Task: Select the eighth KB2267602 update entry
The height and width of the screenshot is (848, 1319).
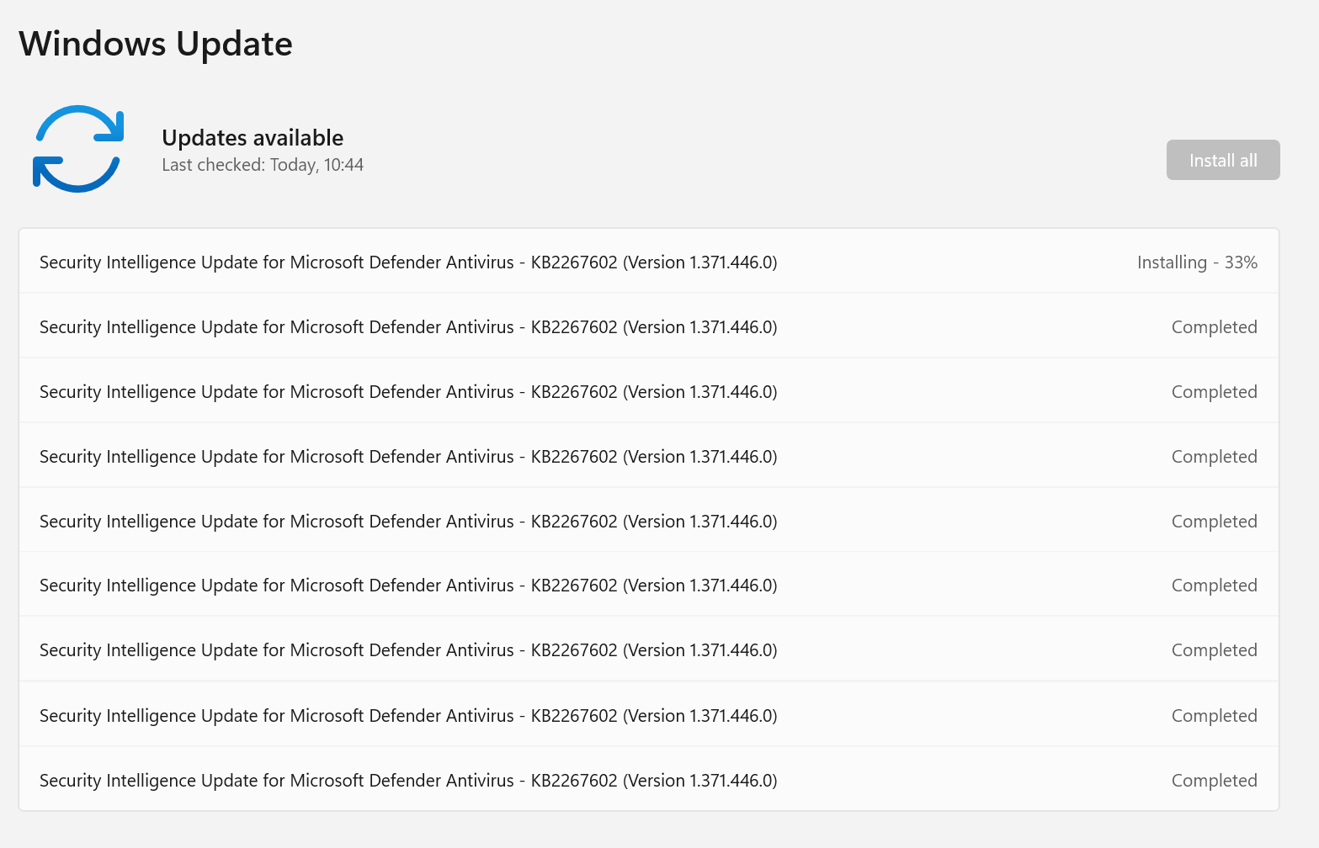Action: click(x=649, y=715)
